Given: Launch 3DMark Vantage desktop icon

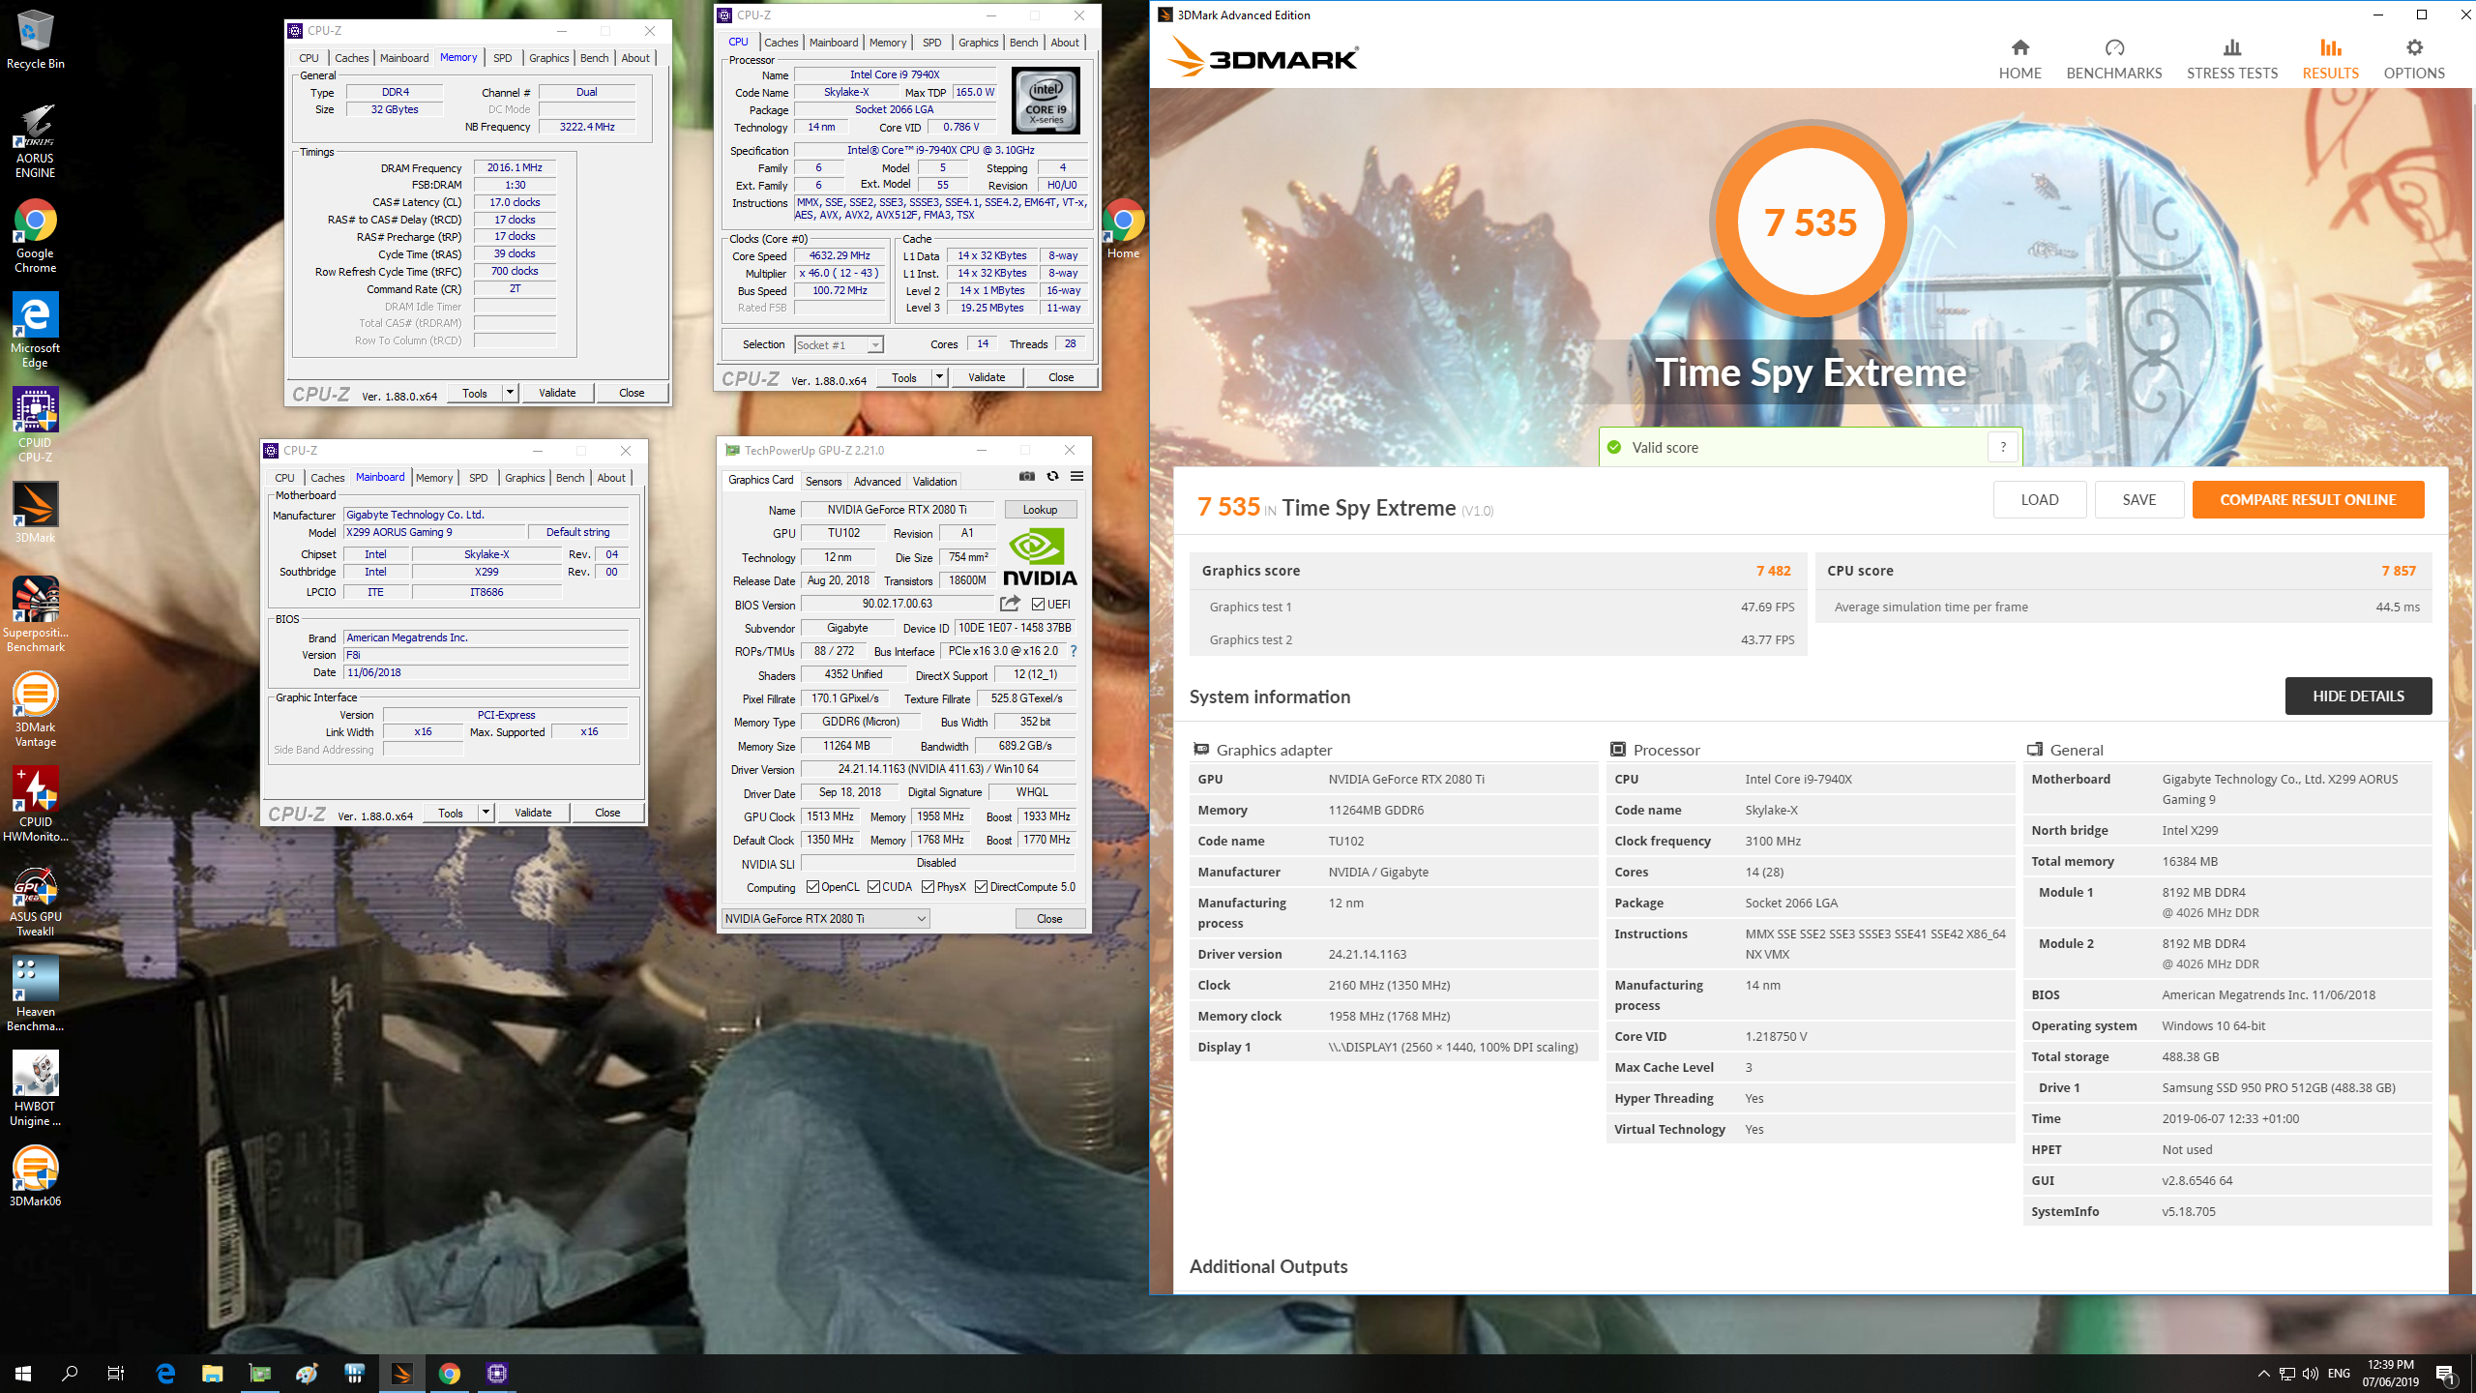Looking at the screenshot, I should [x=35, y=710].
